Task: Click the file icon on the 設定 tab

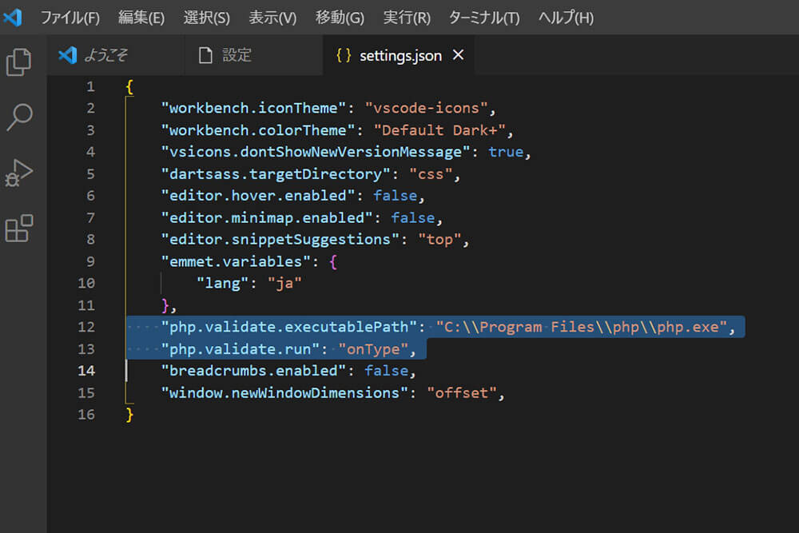Action: (205, 55)
